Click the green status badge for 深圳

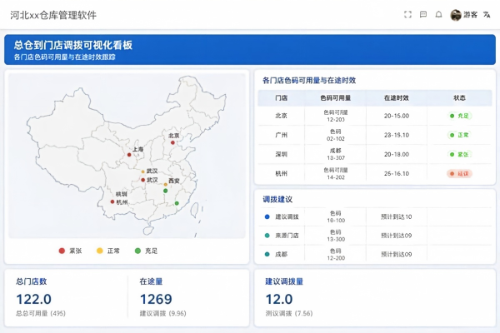click(459, 154)
